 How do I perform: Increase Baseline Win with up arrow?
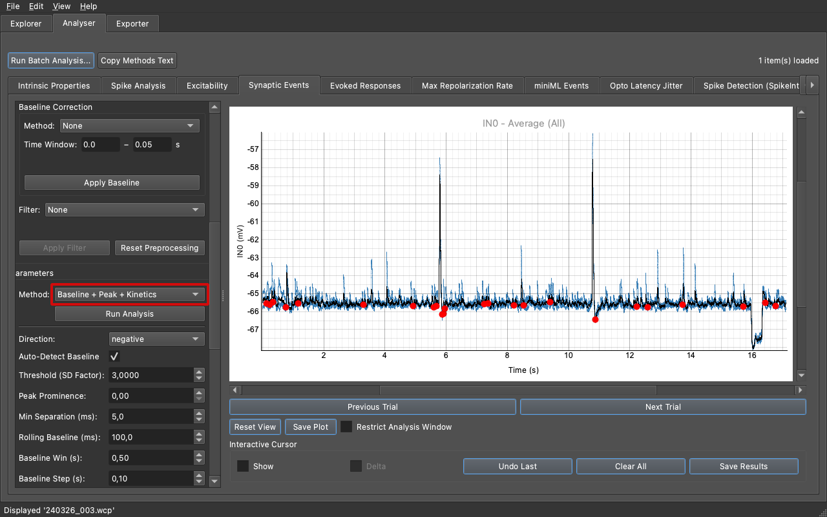pyautogui.click(x=200, y=454)
